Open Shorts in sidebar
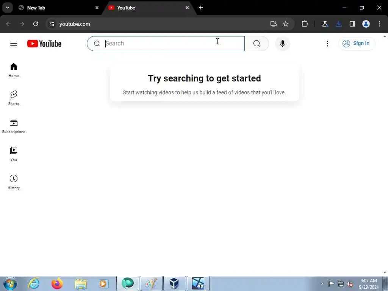This screenshot has height=291, width=388. (14, 98)
